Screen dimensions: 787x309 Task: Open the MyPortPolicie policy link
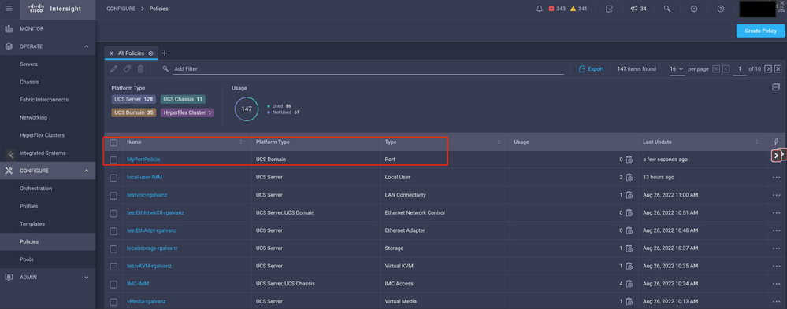(x=143, y=160)
